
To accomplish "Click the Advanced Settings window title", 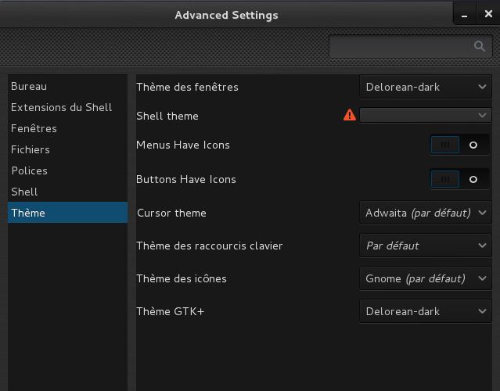I will 226,15.
